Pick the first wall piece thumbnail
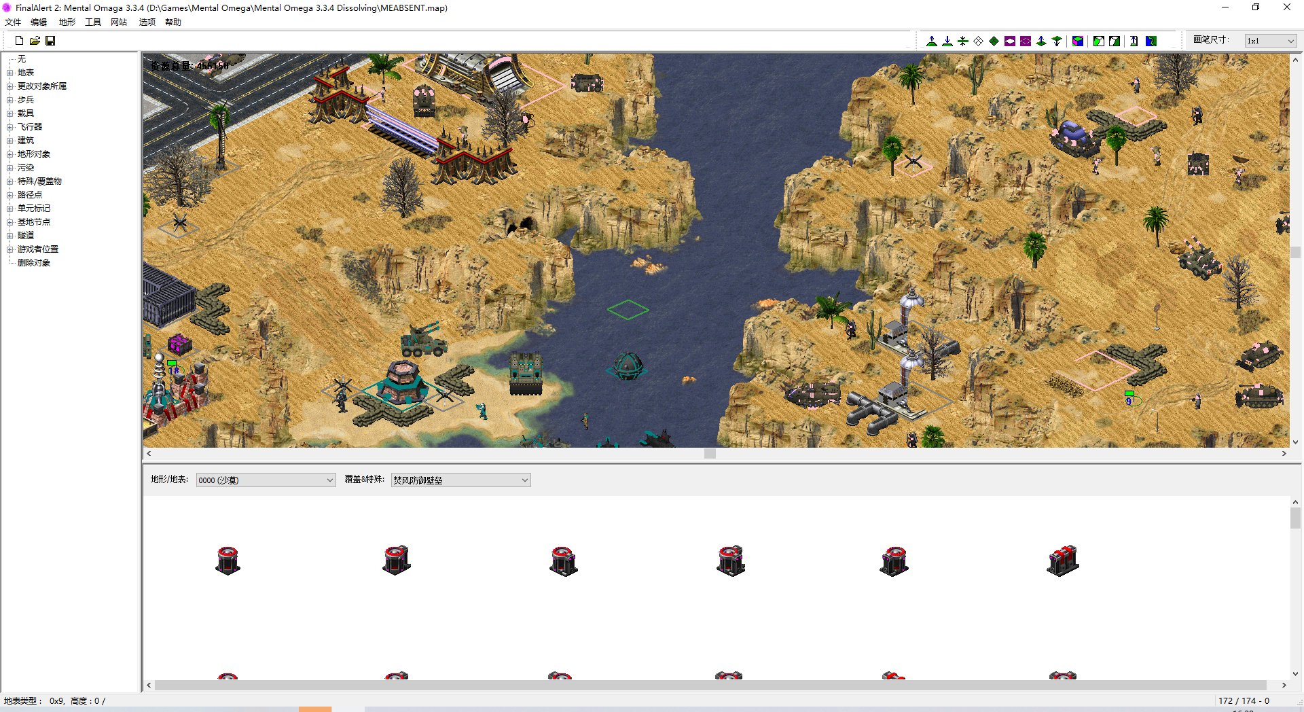The image size is (1304, 712). click(x=228, y=560)
